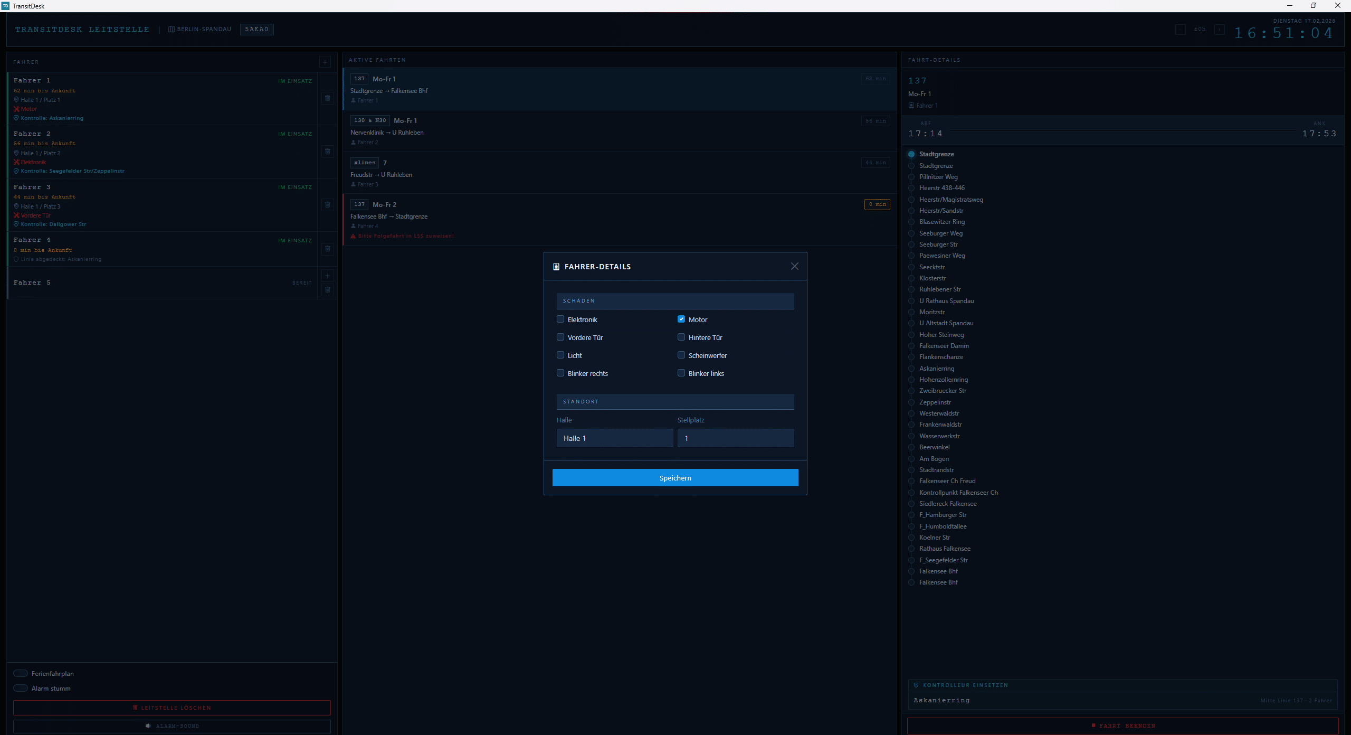Screen dimensions: 1351x735
Task: Click trash icon next to Fahrer 5
Action: coord(327,290)
